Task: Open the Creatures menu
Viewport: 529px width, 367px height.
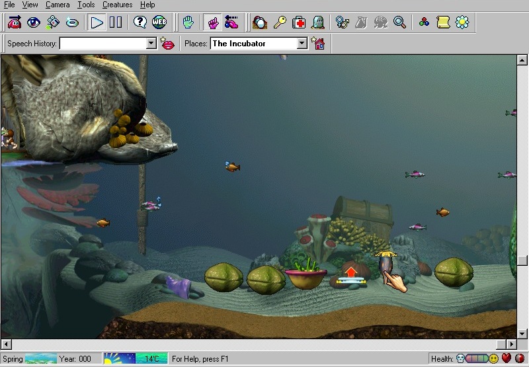Action: [x=117, y=5]
